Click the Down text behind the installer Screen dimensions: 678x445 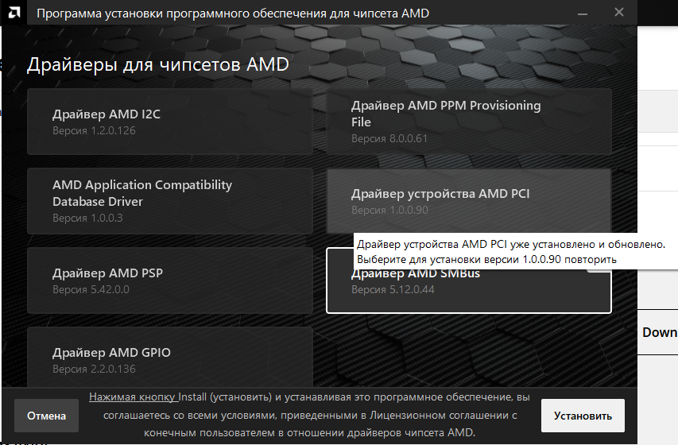[x=660, y=332]
